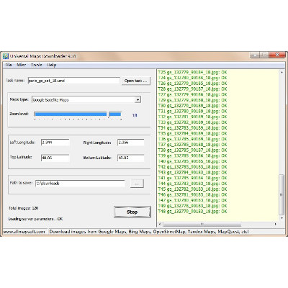
Task: Click the Left Longitude field
Action: tap(55, 143)
